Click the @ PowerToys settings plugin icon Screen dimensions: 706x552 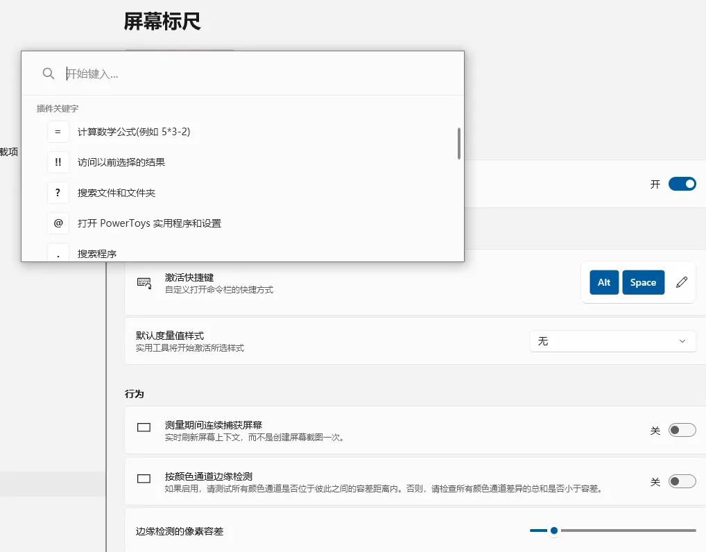58,223
